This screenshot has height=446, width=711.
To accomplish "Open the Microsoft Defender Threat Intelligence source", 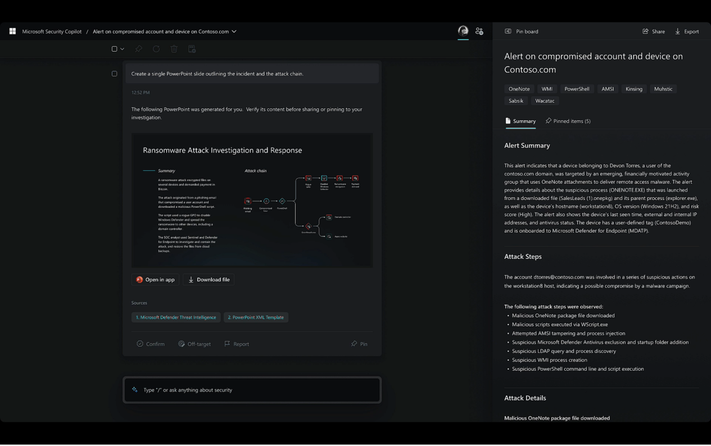I will tap(176, 317).
